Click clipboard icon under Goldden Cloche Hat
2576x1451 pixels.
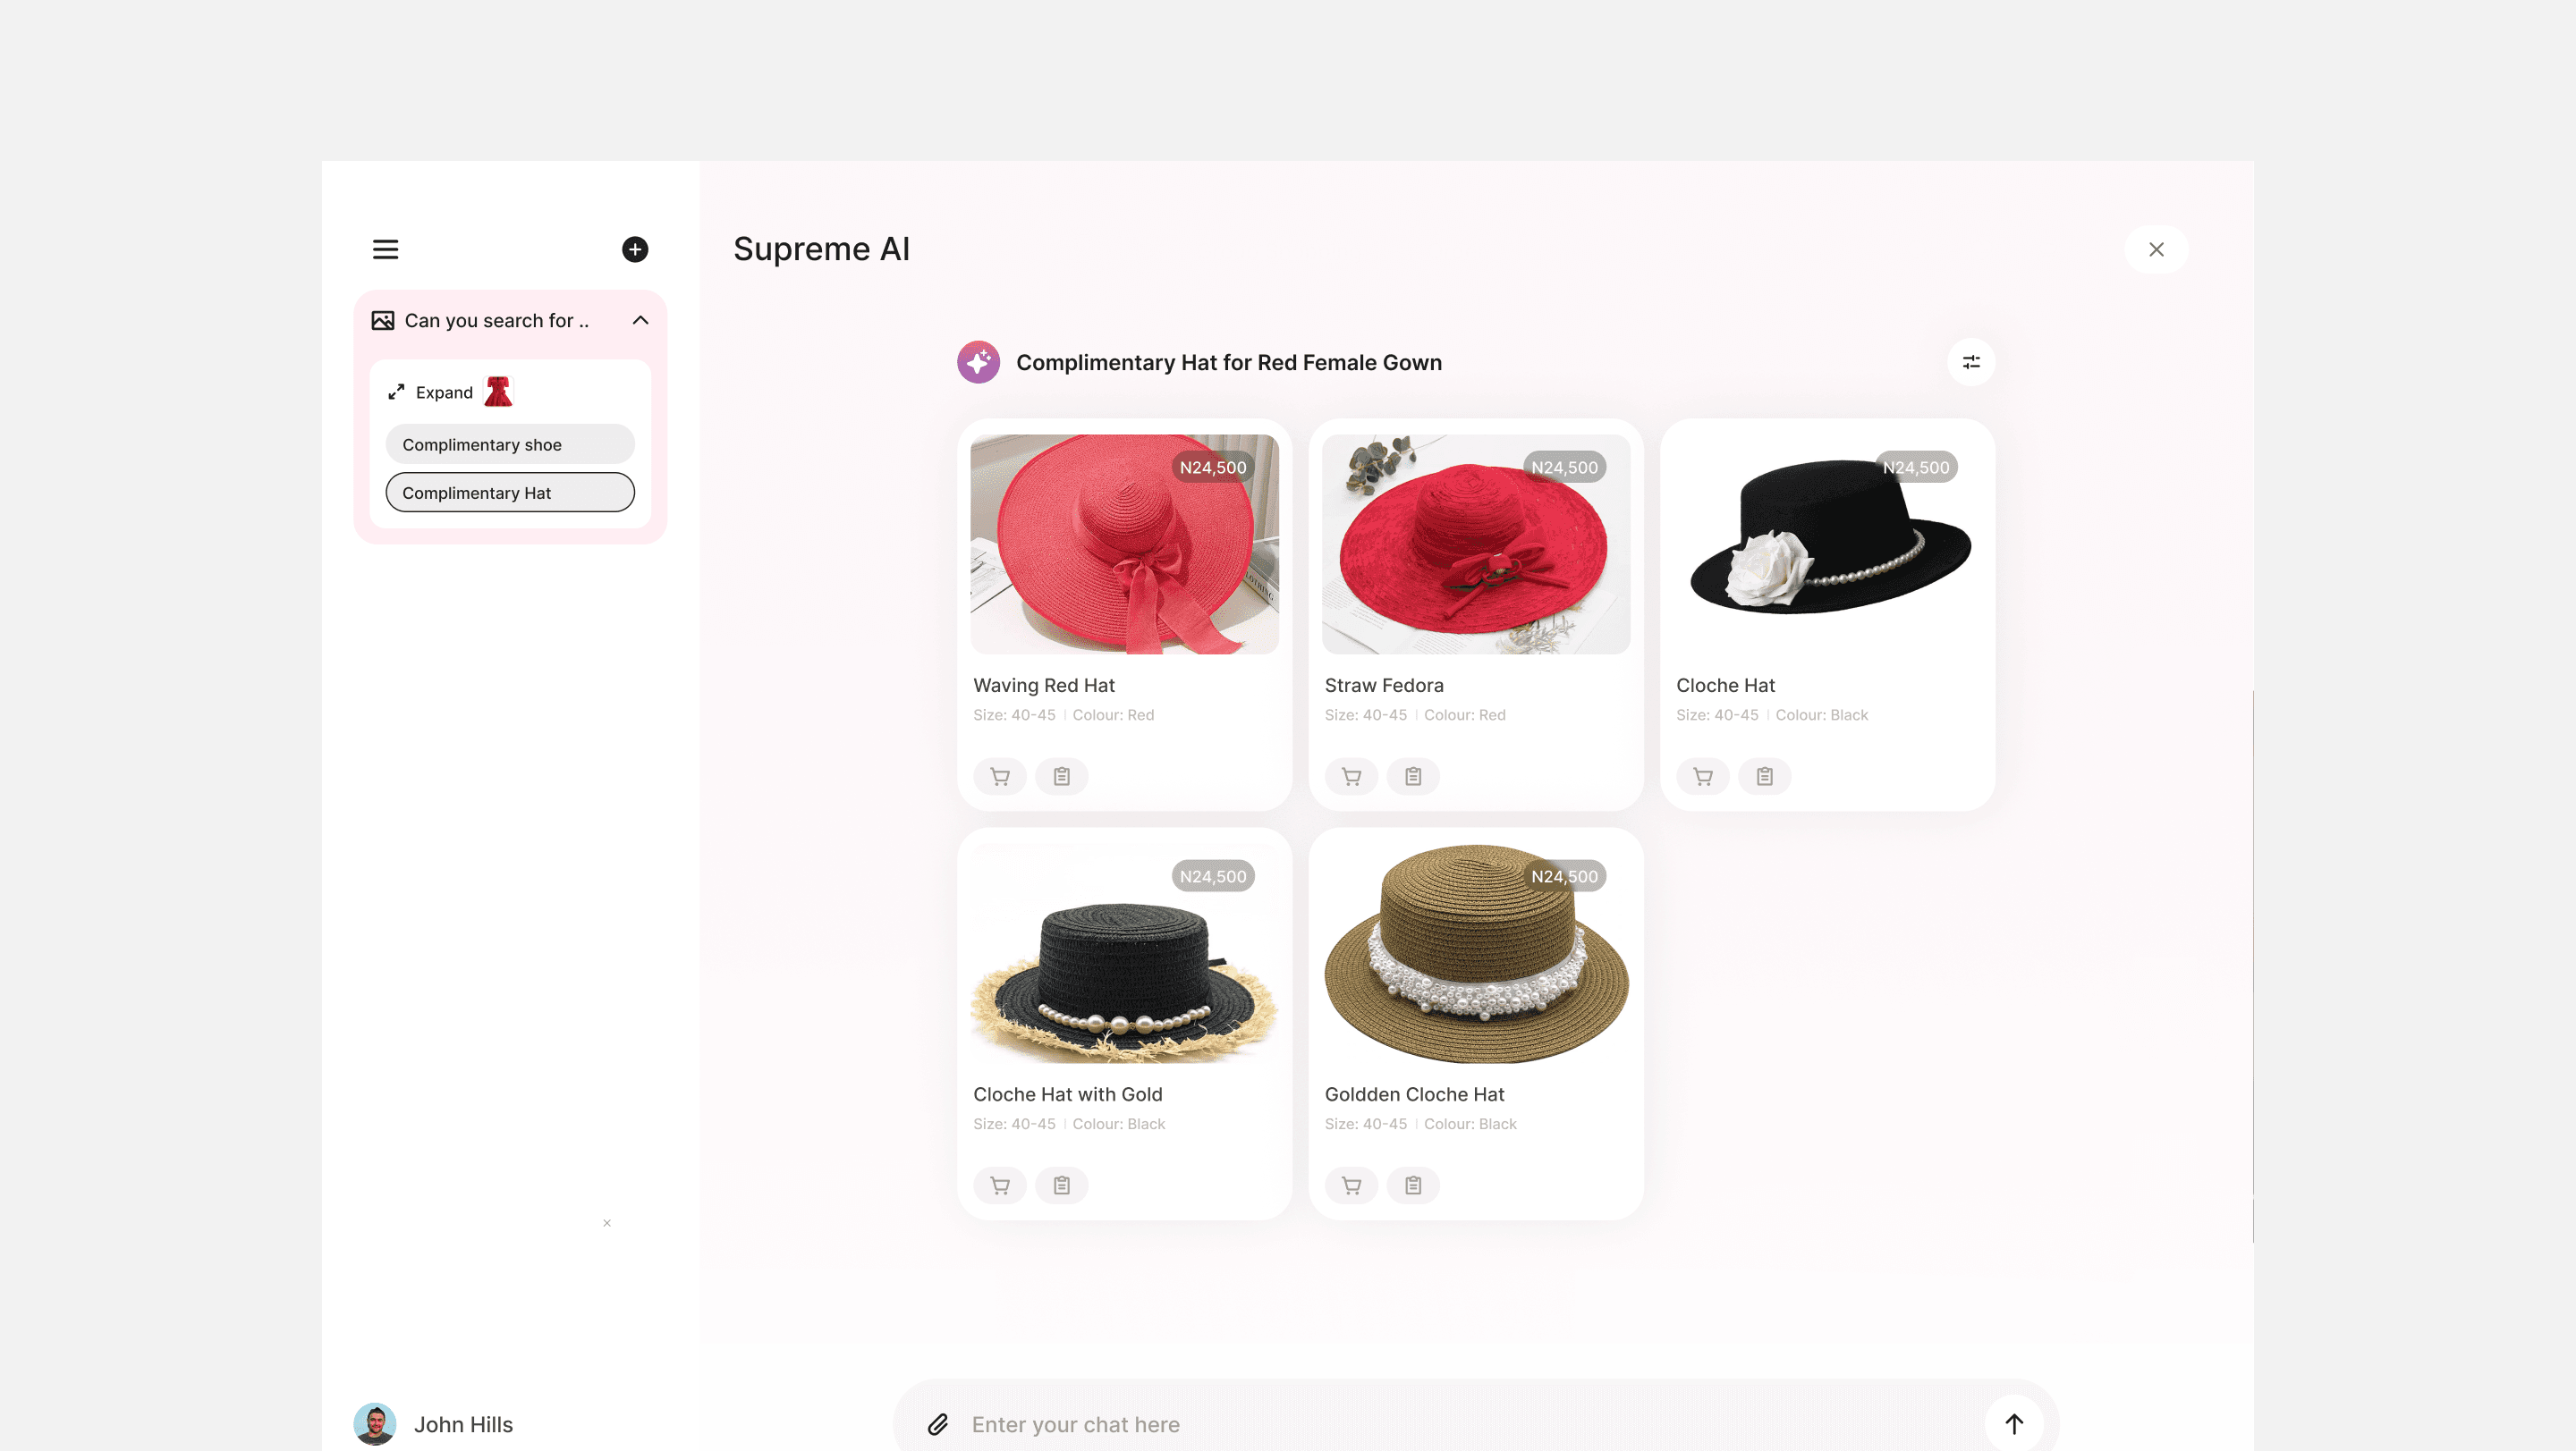point(1412,1185)
